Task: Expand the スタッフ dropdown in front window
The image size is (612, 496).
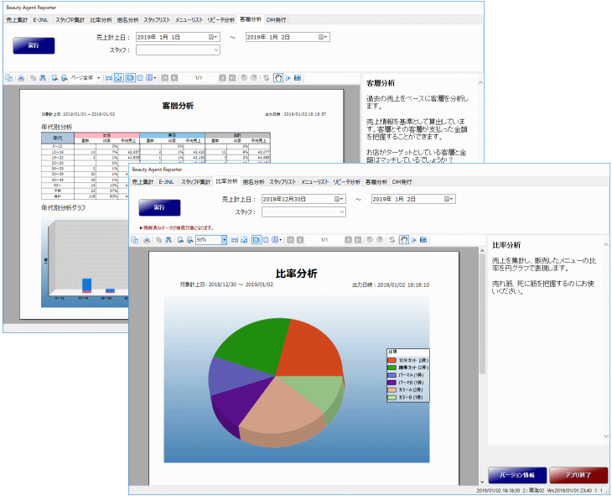Action: coord(342,212)
